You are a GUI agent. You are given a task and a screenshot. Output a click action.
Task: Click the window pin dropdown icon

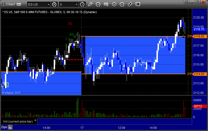(187, 2)
